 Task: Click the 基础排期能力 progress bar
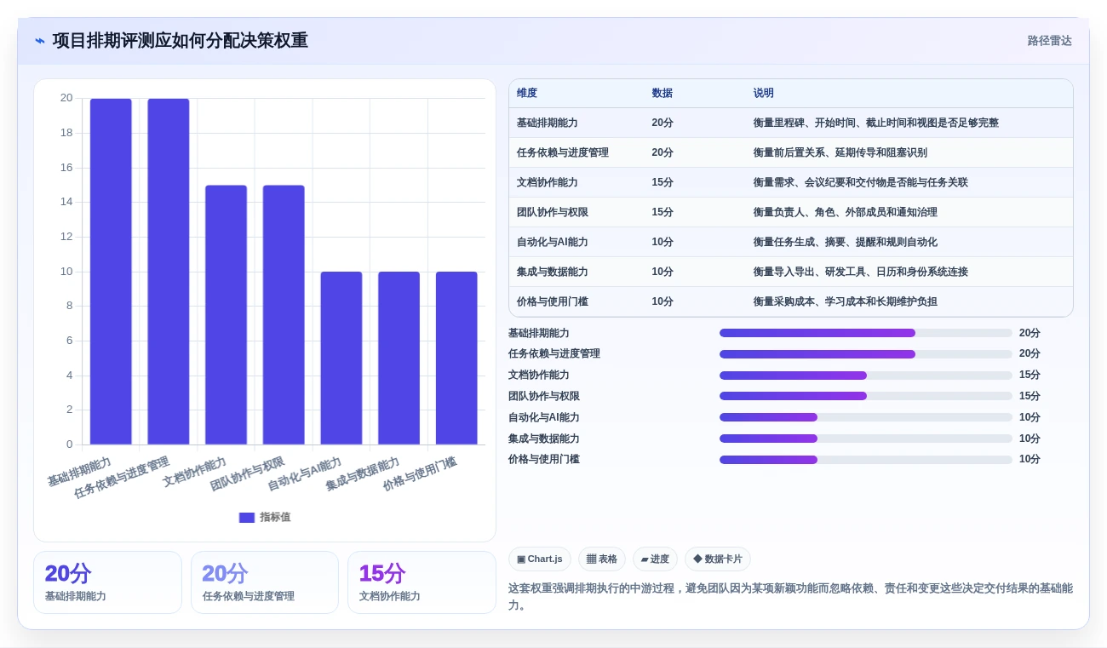tap(866, 333)
